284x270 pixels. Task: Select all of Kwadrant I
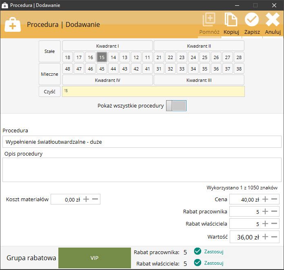tap(108, 46)
